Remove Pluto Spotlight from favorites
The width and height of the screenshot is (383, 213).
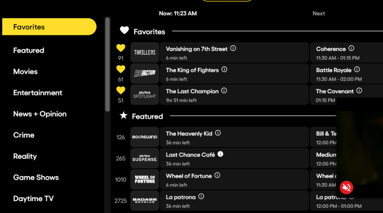[x=120, y=91]
